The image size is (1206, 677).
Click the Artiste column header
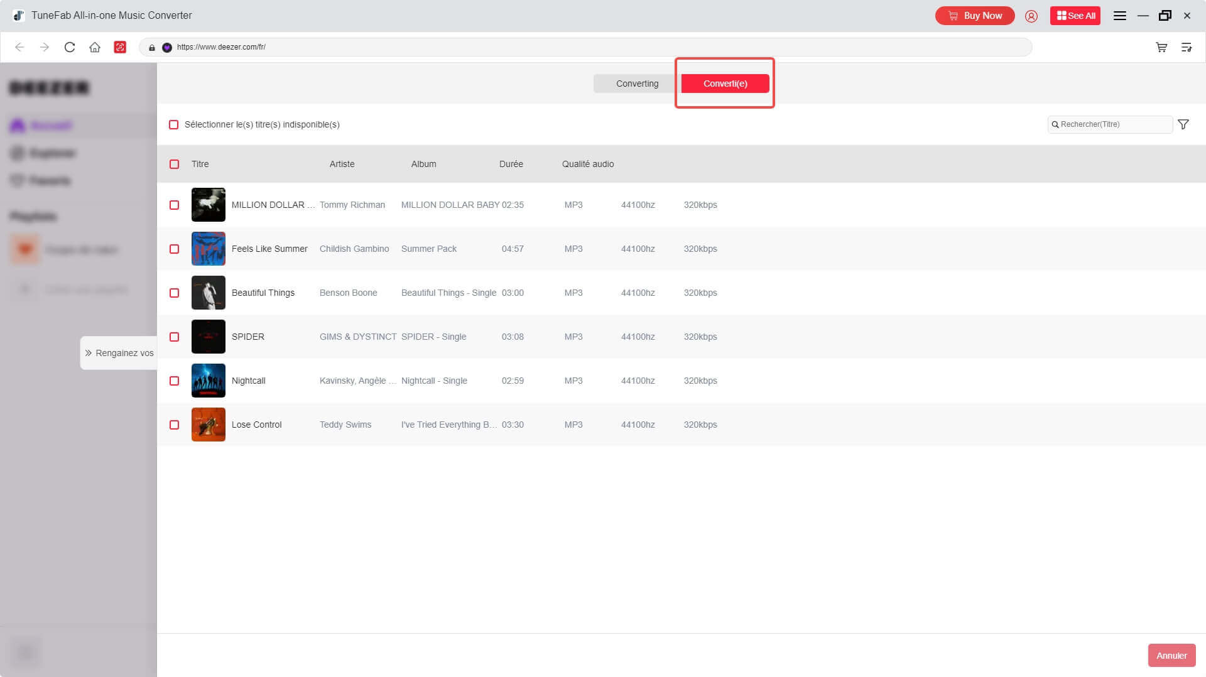pyautogui.click(x=342, y=164)
